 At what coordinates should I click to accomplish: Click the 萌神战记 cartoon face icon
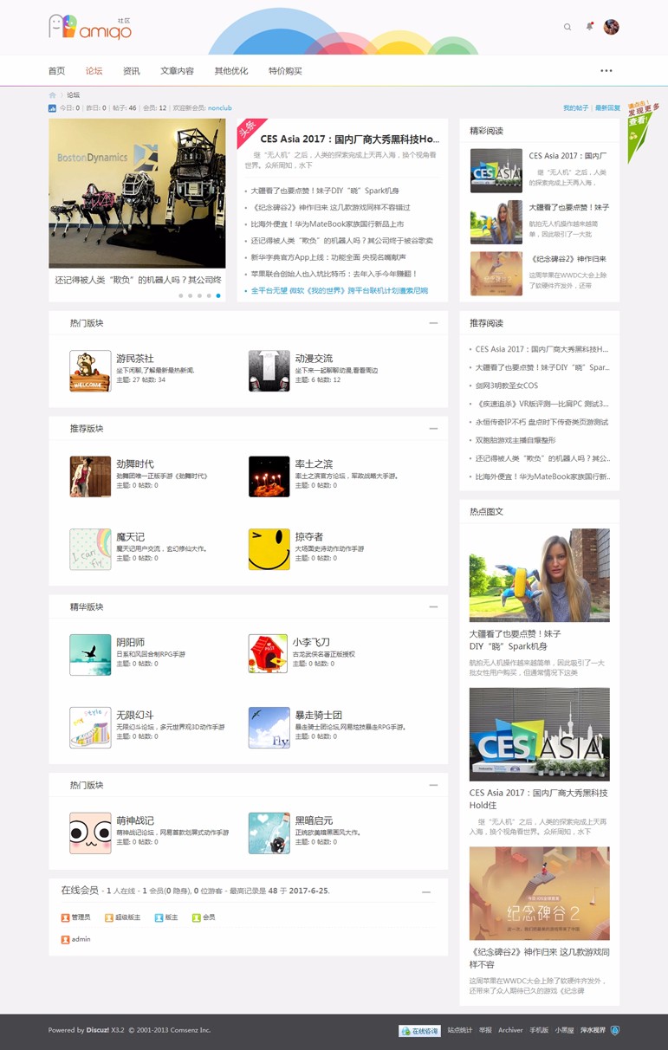[x=90, y=833]
